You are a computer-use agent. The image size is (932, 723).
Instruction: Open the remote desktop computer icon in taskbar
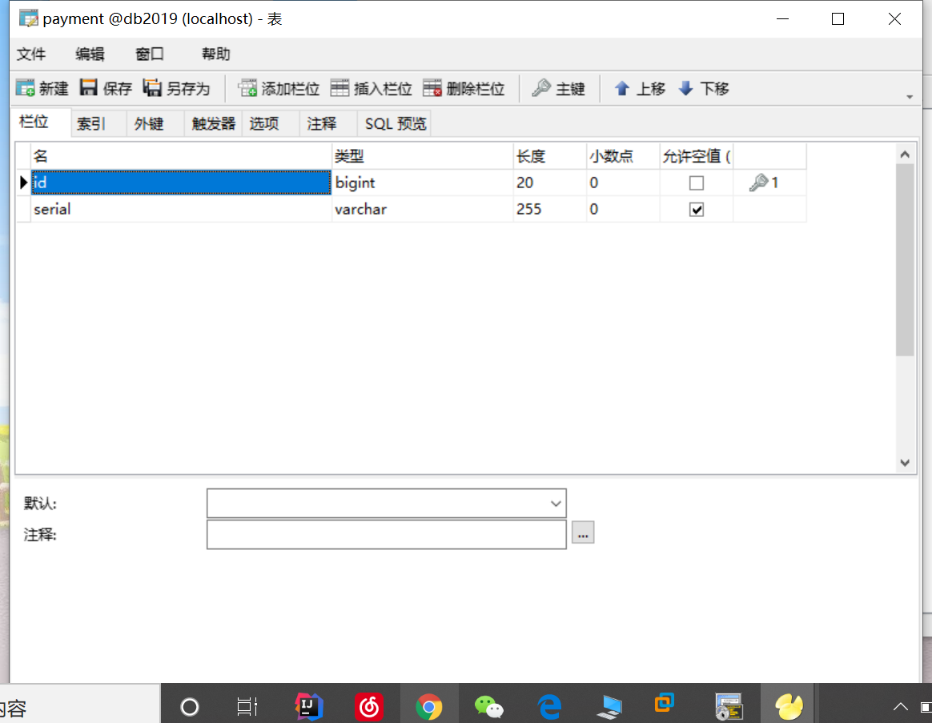click(609, 707)
